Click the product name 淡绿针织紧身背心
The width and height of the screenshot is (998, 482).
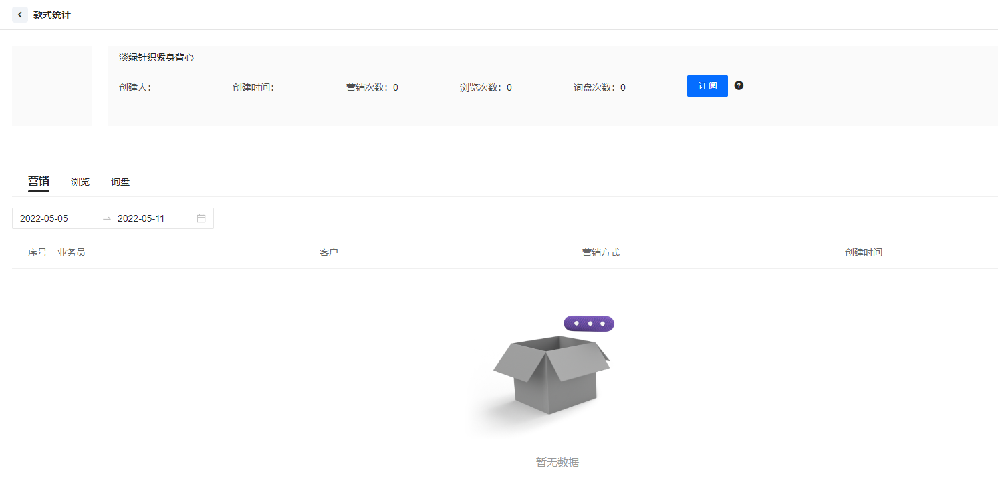pyautogui.click(x=156, y=58)
